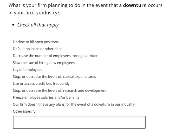169x136 pixels.
Task: Choose 'Slow the rate of hiring new employees'
Action: [x=44, y=63]
